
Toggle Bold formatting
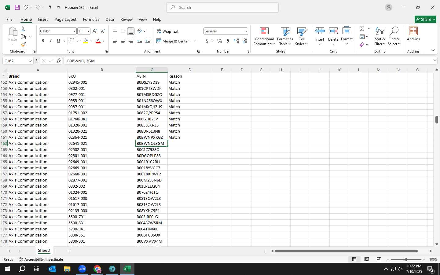pyautogui.click(x=43, y=41)
